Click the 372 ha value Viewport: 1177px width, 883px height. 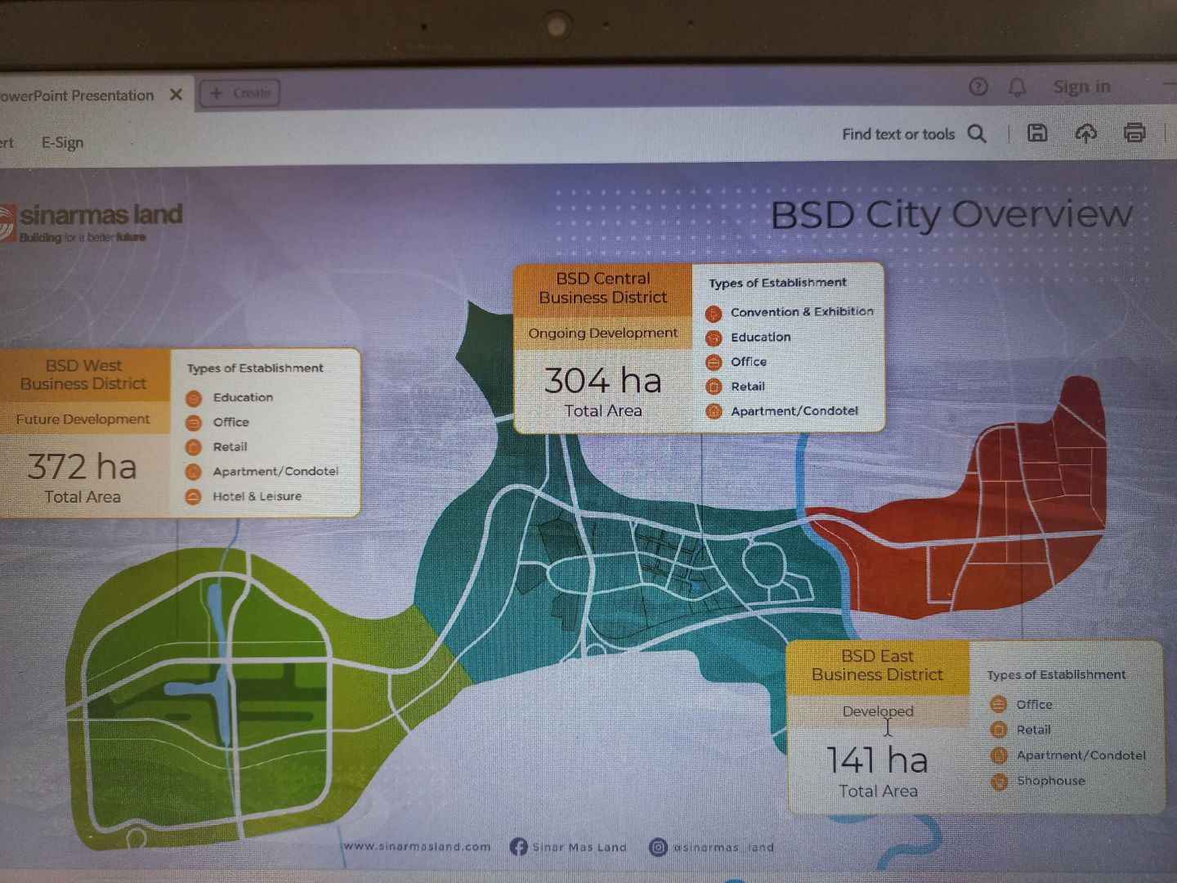tap(82, 467)
